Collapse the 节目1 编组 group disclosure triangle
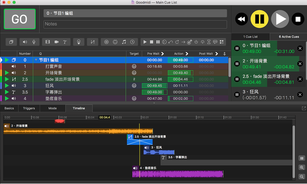Image resolution: width=307 pixels, height=184 pixels. point(36,60)
